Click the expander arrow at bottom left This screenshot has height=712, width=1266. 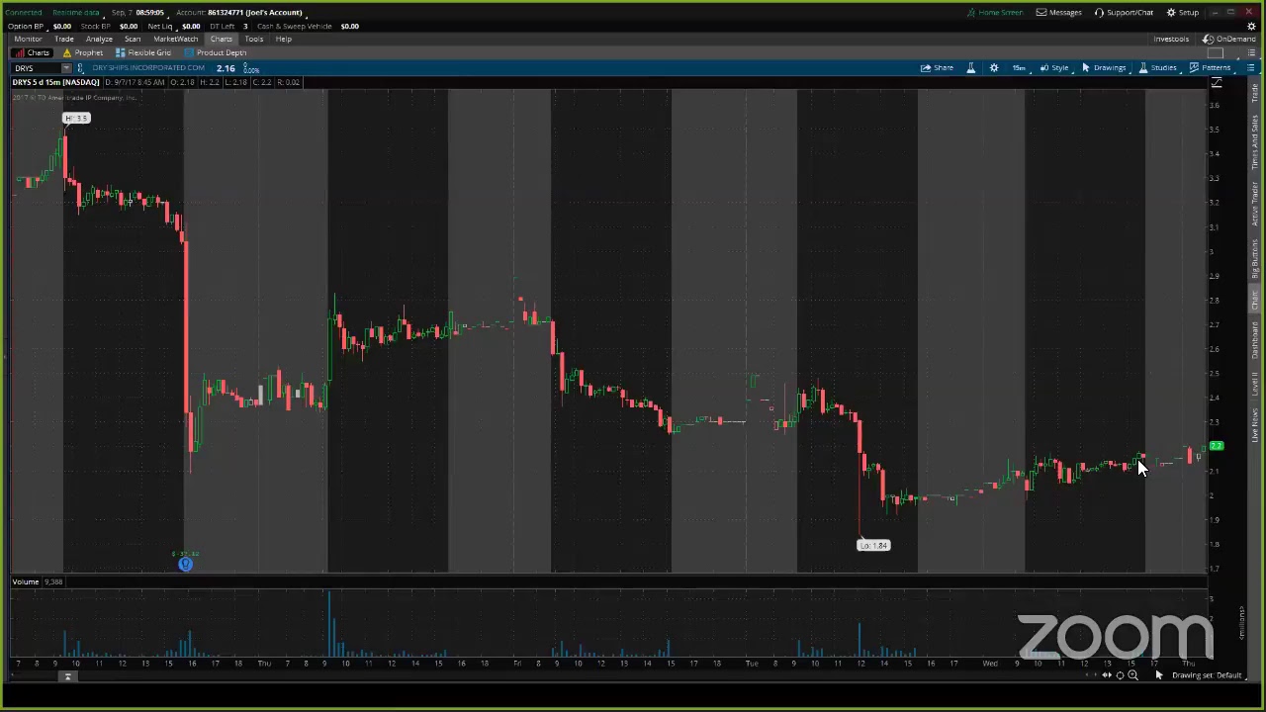pos(68,677)
